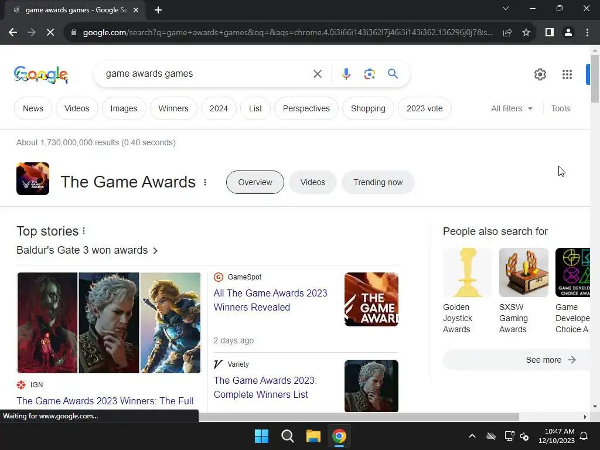
Task: Search by voice microphone icon
Action: (x=346, y=74)
